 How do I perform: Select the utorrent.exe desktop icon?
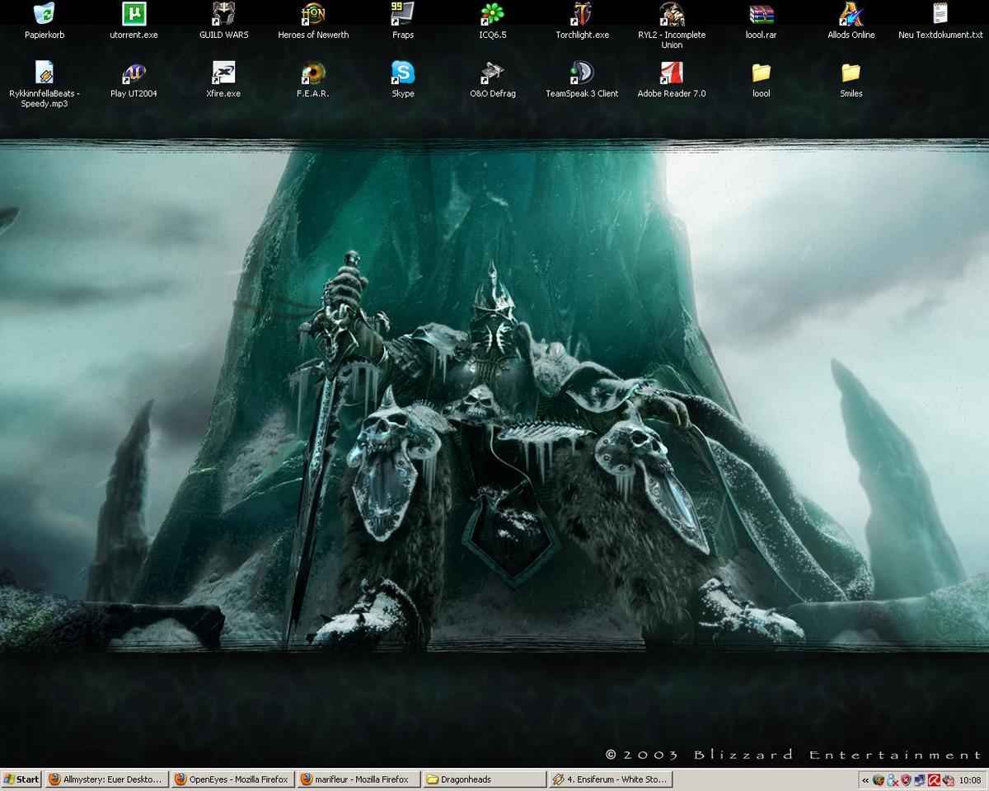click(134, 15)
